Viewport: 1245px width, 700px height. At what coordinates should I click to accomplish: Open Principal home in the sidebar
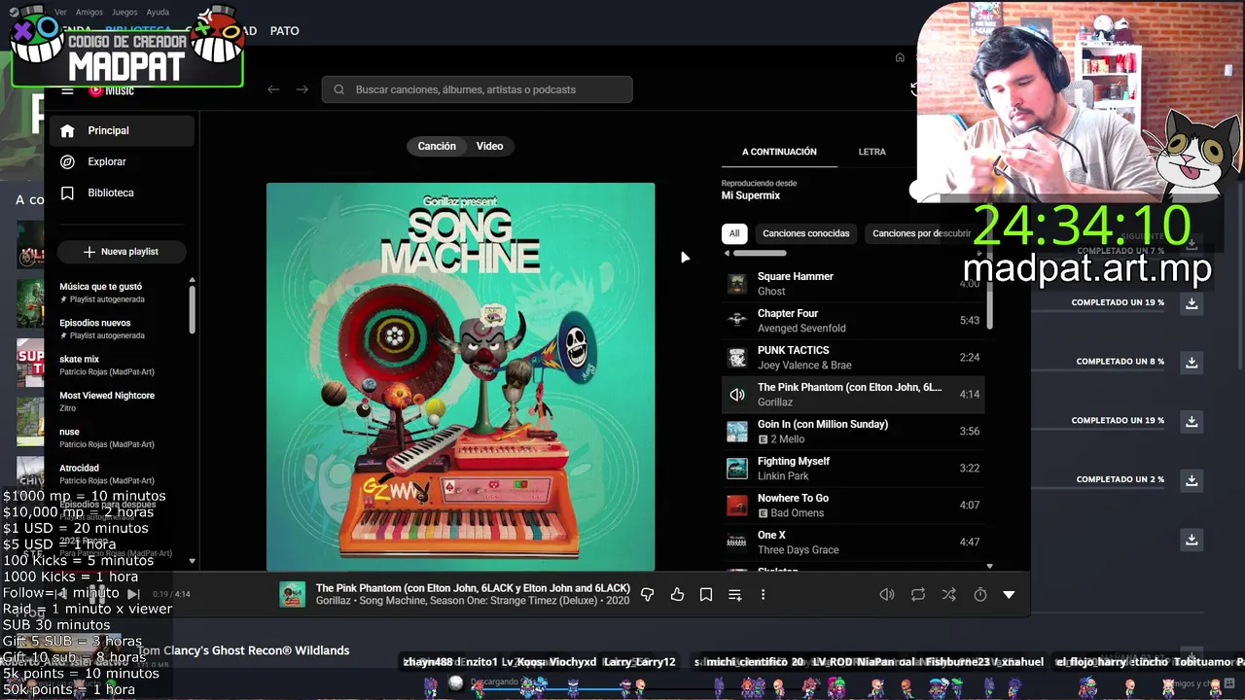[x=122, y=130]
